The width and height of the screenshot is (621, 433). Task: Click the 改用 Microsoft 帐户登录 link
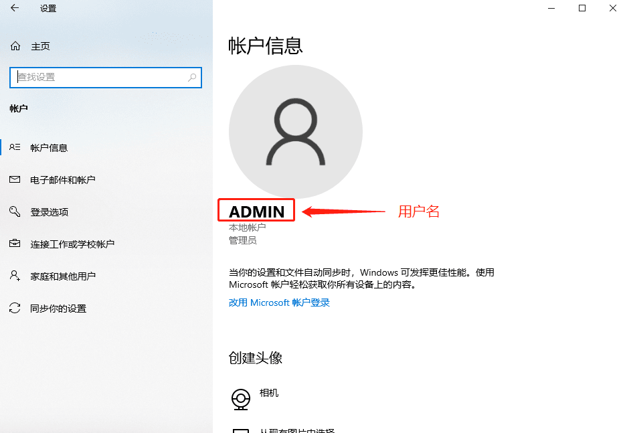[x=279, y=302]
